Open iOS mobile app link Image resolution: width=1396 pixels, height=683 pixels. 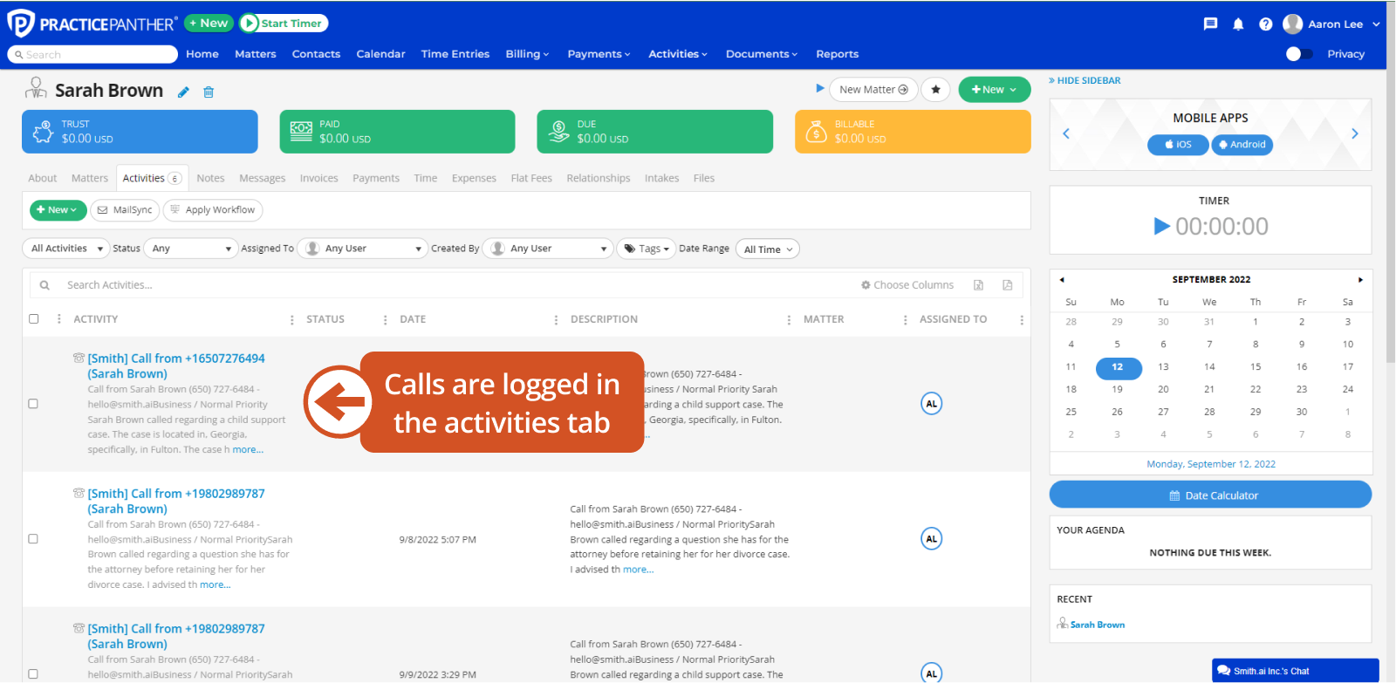point(1178,145)
